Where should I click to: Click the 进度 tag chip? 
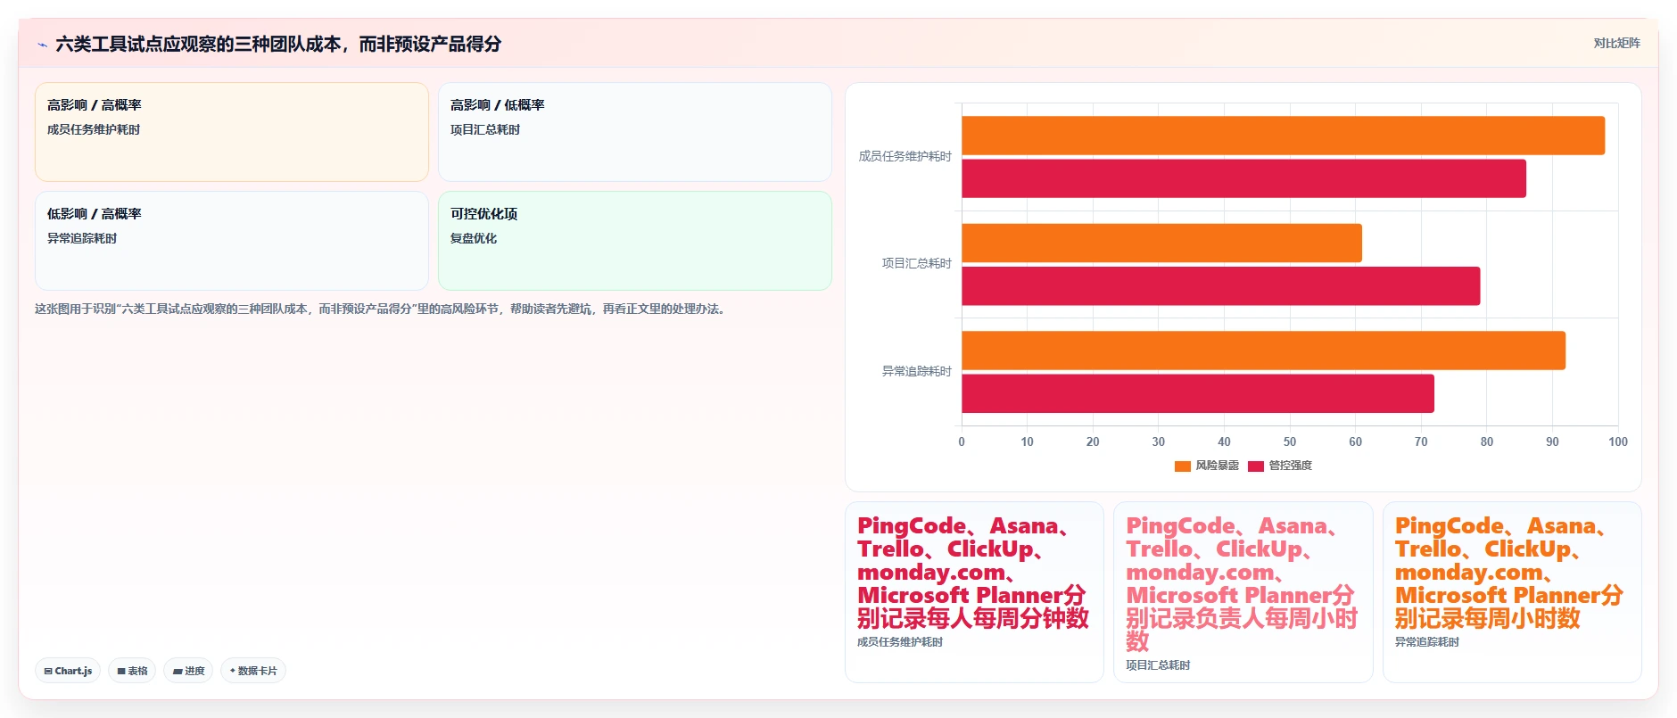click(x=188, y=671)
